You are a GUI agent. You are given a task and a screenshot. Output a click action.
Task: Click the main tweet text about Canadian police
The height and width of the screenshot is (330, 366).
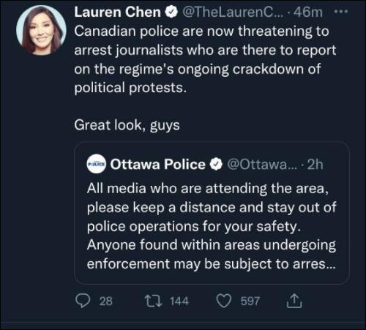(205, 59)
